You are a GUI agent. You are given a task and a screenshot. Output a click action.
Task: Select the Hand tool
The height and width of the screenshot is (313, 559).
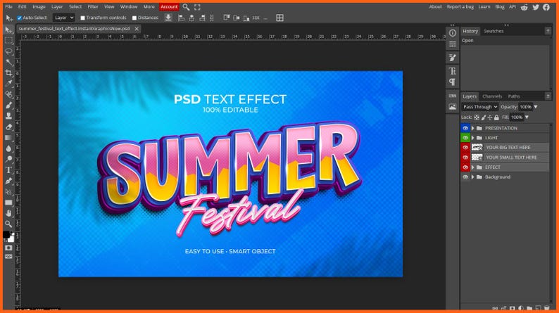tap(8, 213)
